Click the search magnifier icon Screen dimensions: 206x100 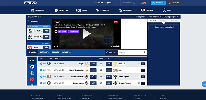[x=145, y=52]
